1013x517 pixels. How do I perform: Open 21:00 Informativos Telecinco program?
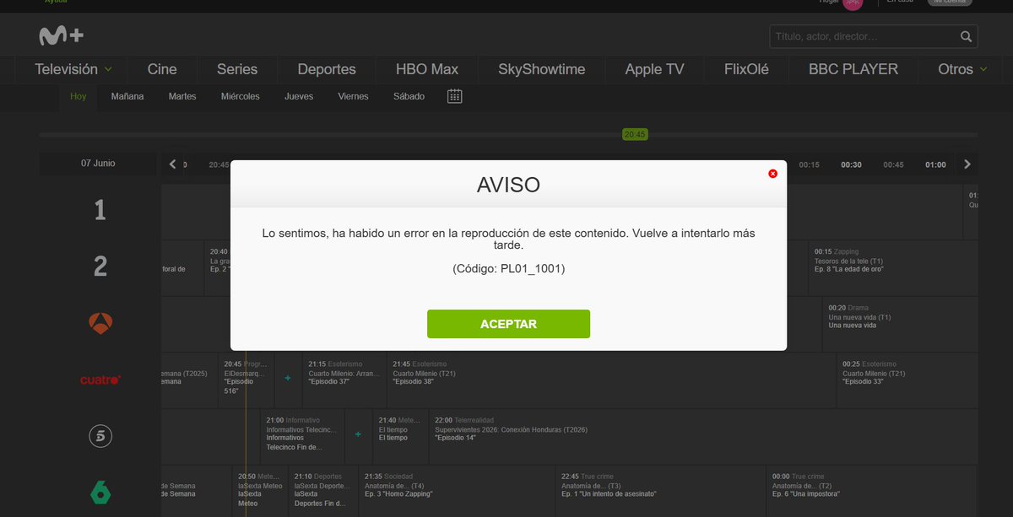point(302,436)
